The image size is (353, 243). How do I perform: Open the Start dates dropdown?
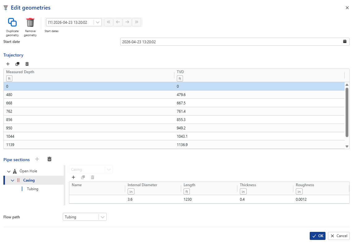coord(97,22)
